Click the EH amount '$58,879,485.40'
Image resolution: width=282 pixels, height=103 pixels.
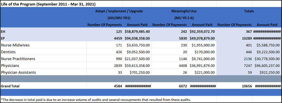137,32
